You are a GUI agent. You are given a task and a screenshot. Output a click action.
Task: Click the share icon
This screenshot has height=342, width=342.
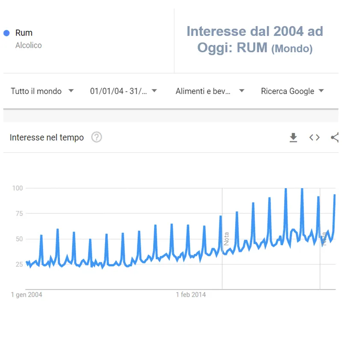(x=335, y=137)
